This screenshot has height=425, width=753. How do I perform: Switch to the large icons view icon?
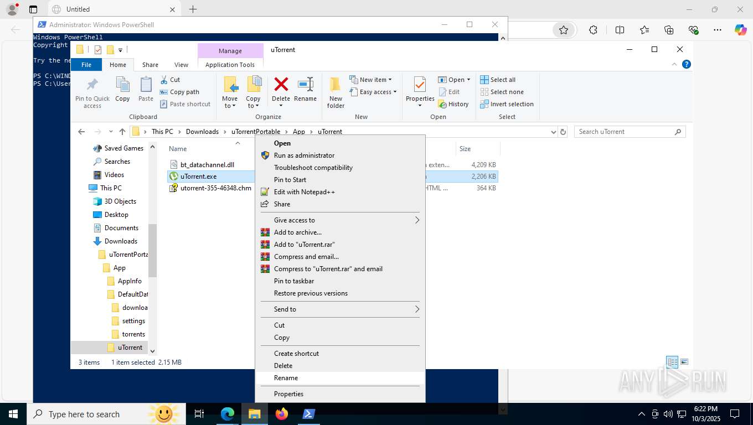pyautogui.click(x=684, y=362)
